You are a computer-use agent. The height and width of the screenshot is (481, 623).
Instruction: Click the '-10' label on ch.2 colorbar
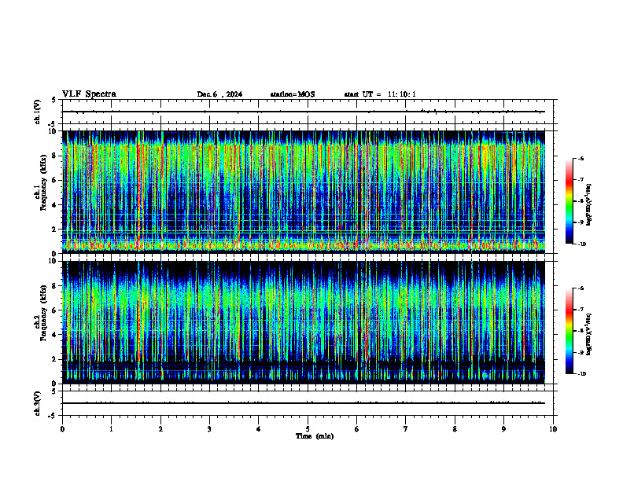[581, 374]
